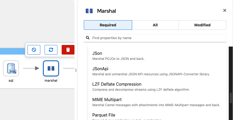The image size is (233, 120).
Task: Click the search magnifier icon
Action: pyautogui.click(x=88, y=38)
